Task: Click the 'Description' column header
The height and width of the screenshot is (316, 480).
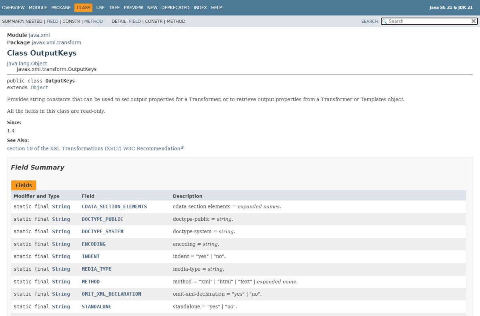Action: coord(188,196)
